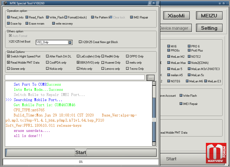This screenshot has height=167, width=230.
Task: Click the 0% progress bar
Action: click(81, 162)
